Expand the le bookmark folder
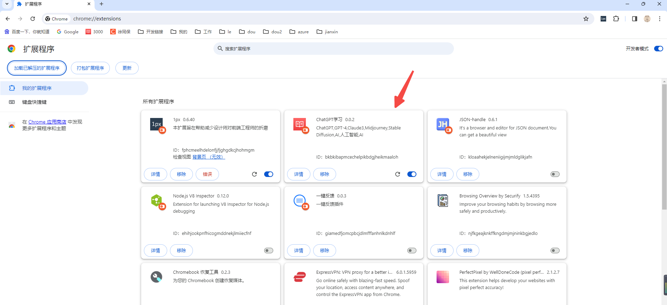The height and width of the screenshot is (305, 667). 225,32
